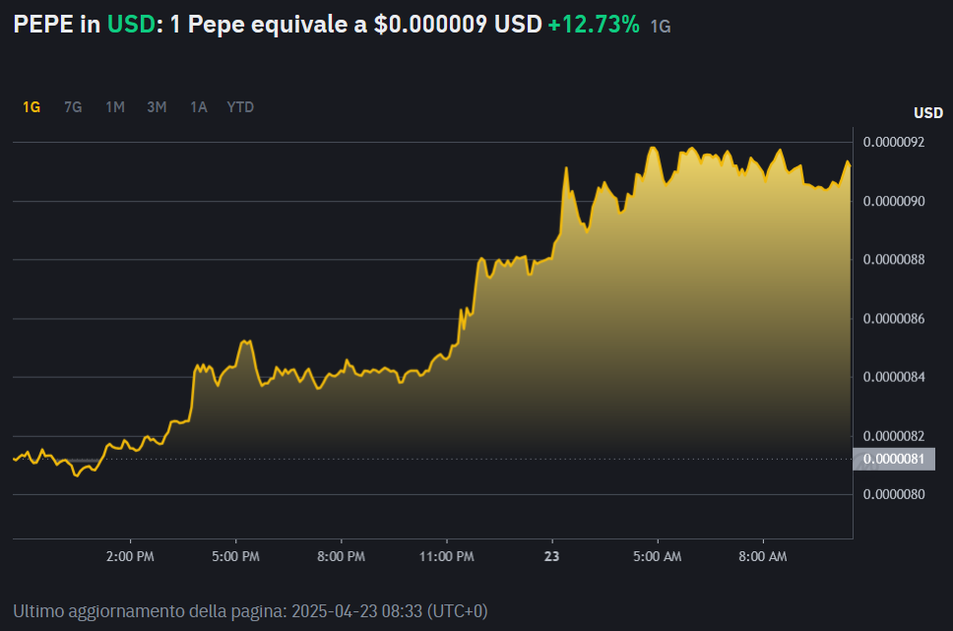Switch to the 7G time range
The image size is (953, 631).
[x=73, y=107]
